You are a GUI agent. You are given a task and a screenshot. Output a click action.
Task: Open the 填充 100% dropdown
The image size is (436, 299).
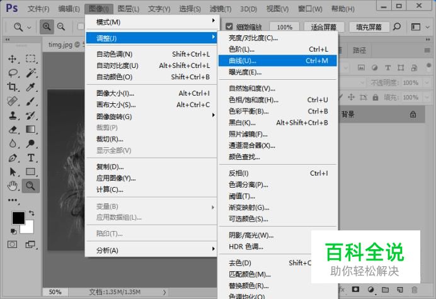[x=427, y=98]
